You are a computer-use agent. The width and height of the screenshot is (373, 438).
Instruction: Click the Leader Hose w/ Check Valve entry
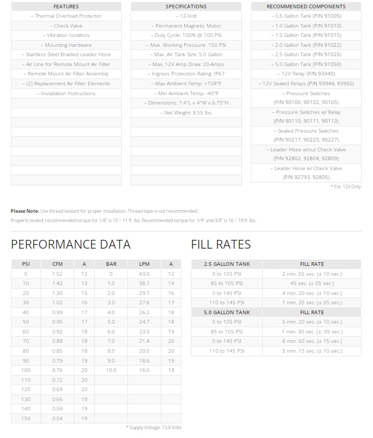point(306,169)
